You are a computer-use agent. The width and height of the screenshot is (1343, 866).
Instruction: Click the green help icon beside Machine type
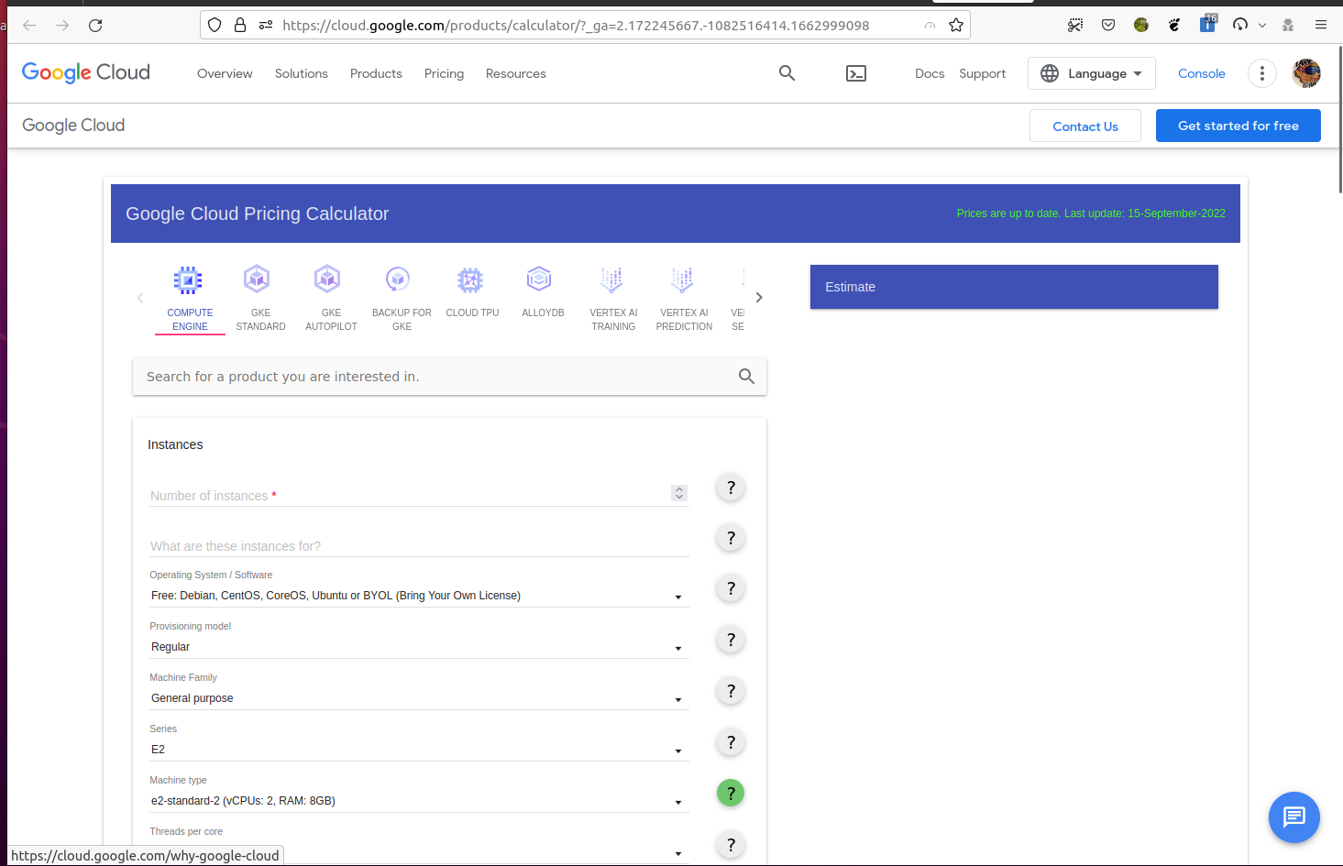point(731,793)
